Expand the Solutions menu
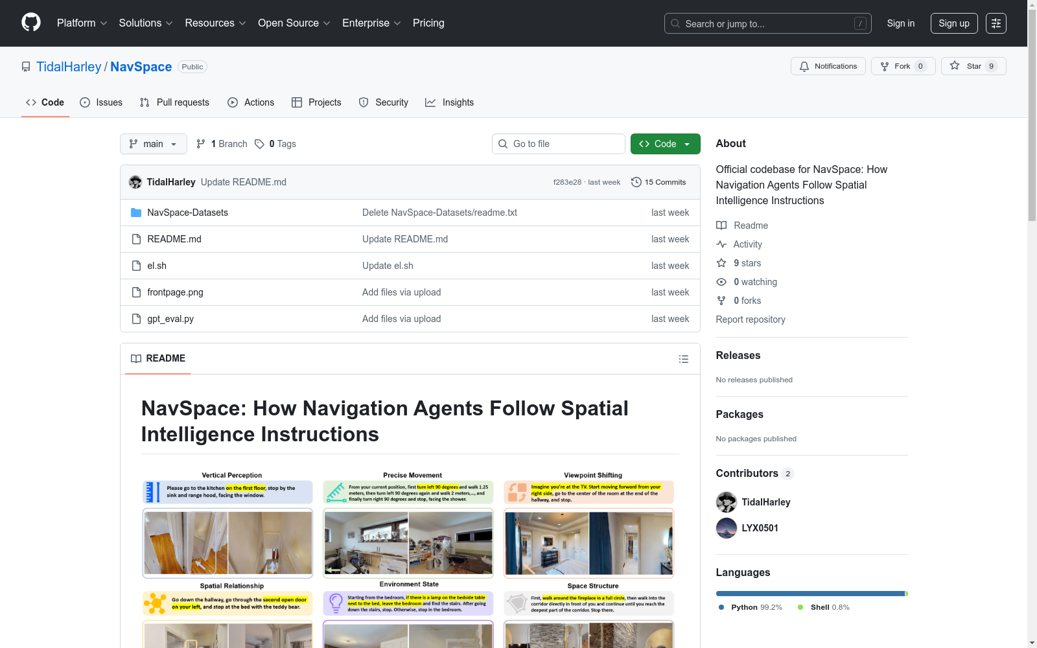This screenshot has width=1037, height=648. (146, 23)
